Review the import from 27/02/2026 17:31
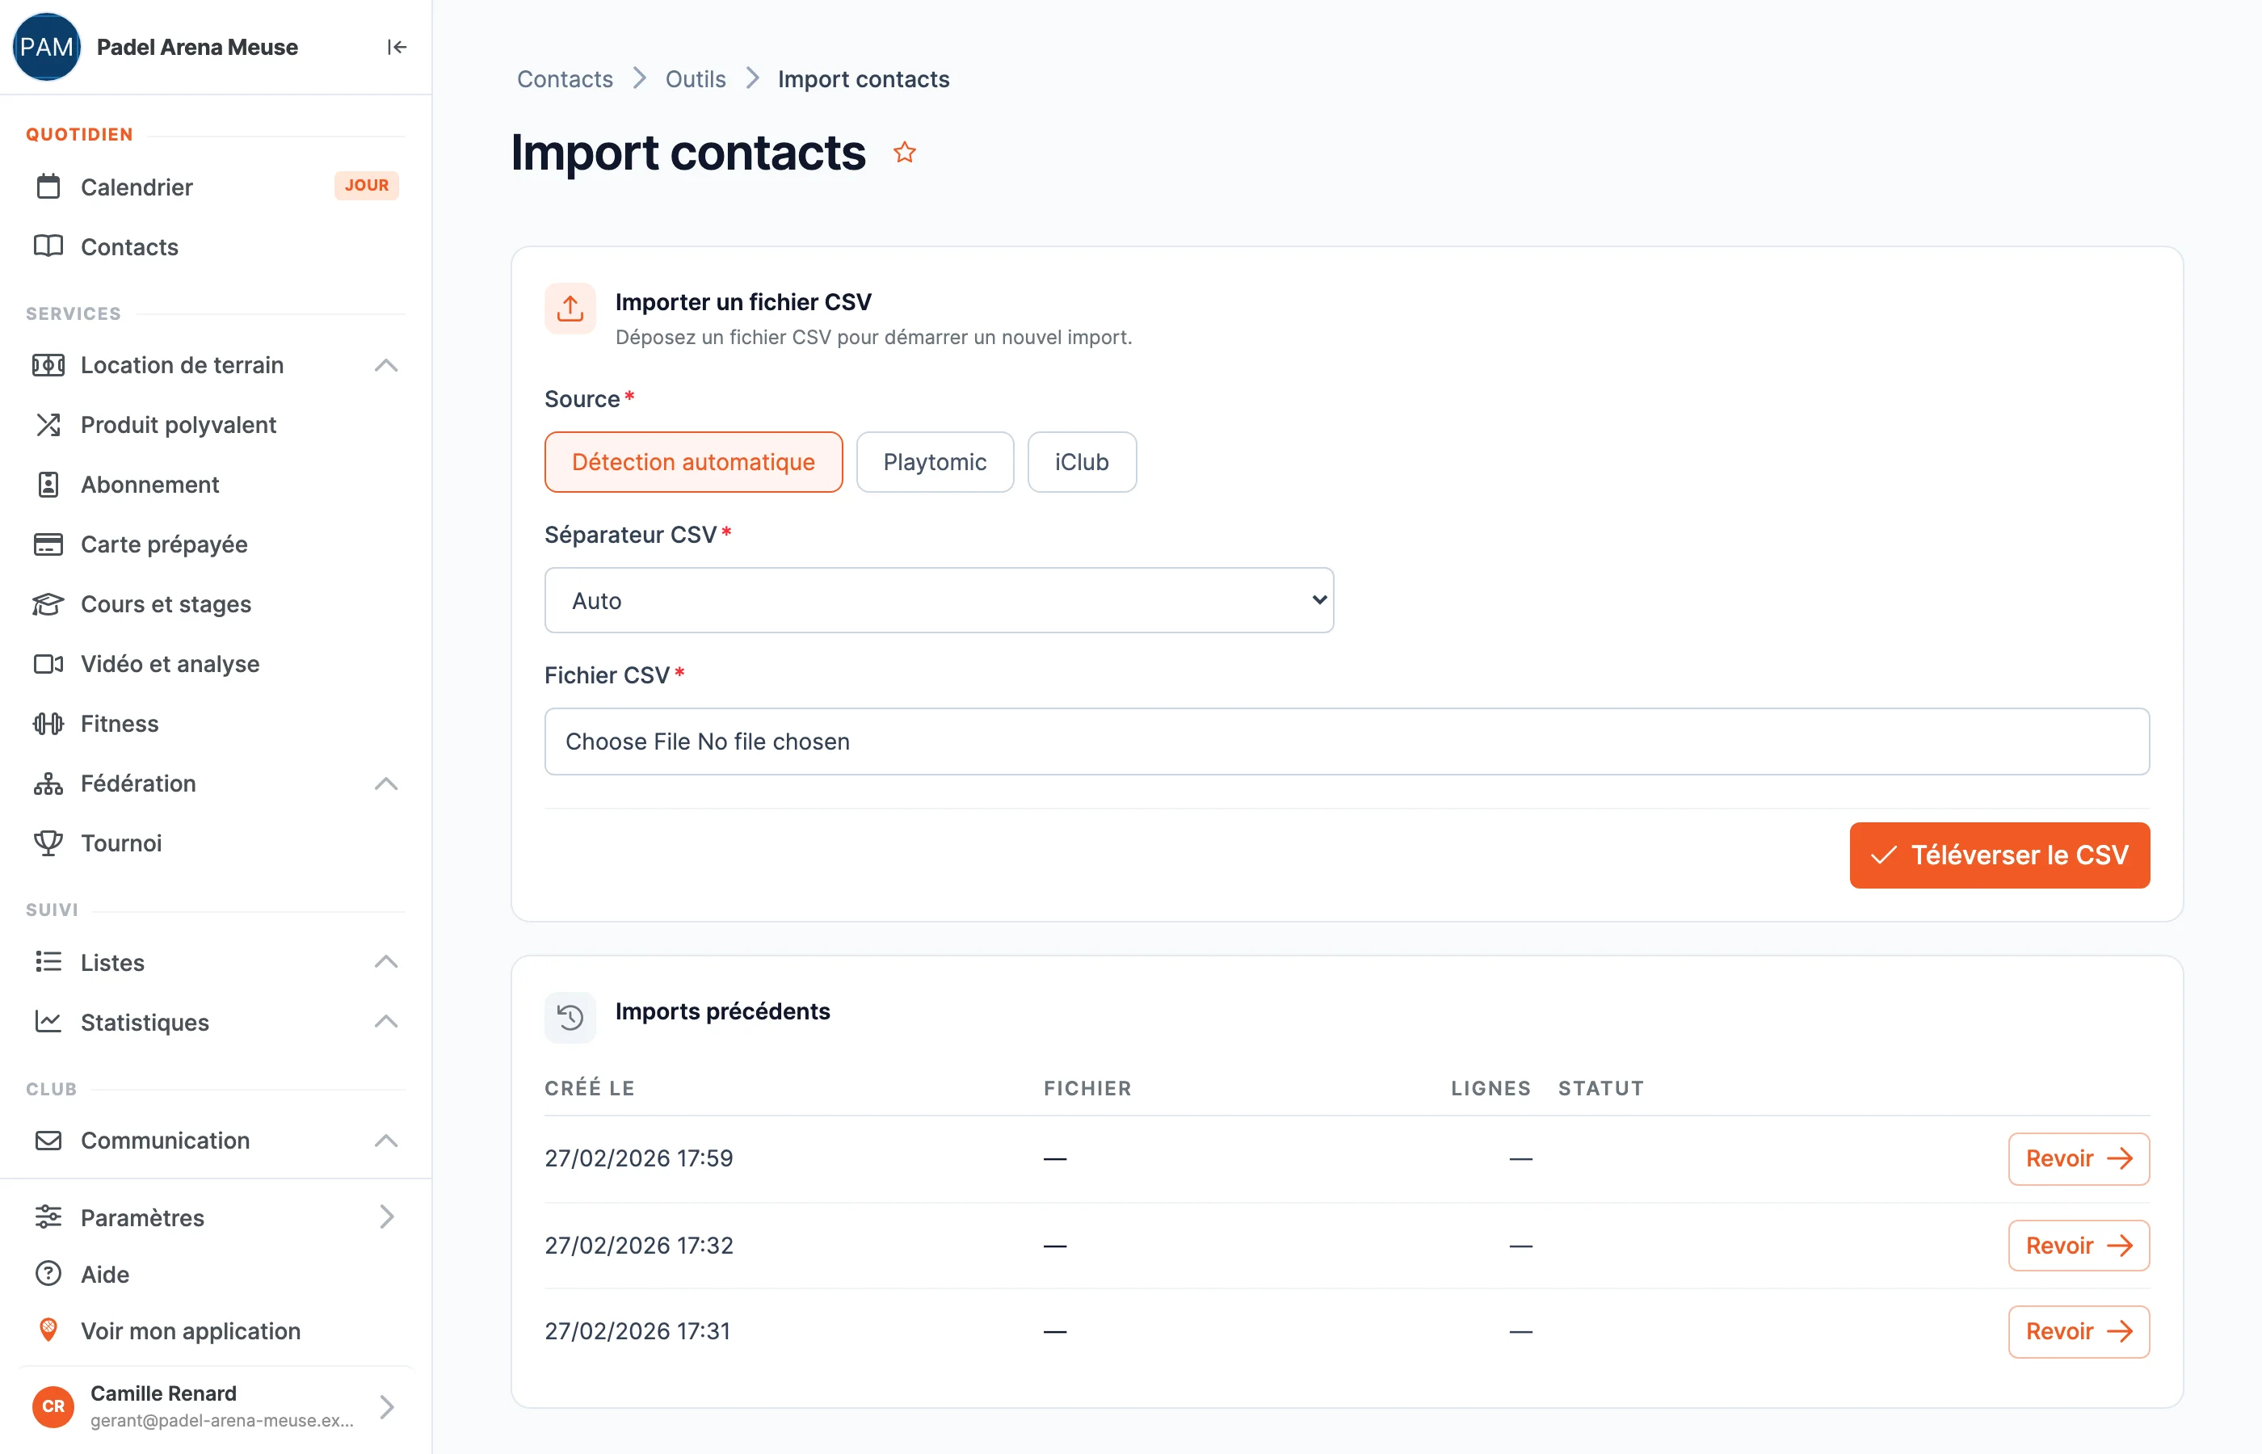Screen dimensions: 2262x1454 coord(2079,1331)
